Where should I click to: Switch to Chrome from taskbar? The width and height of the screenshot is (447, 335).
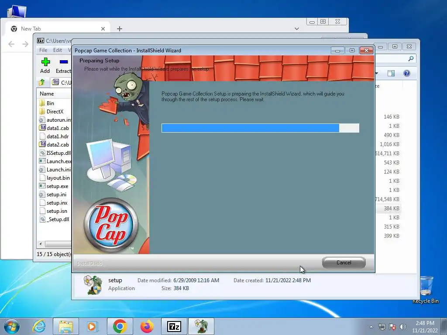[x=120, y=326]
